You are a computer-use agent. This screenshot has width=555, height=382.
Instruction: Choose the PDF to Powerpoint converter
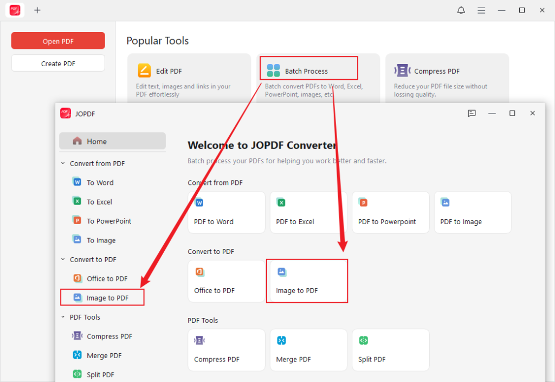[390, 212]
